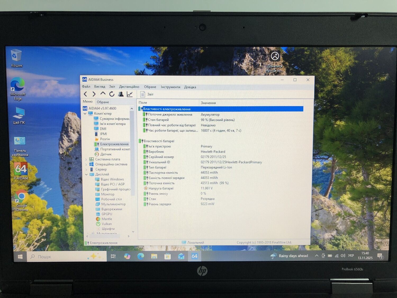Open the graph chart toolbar icon

(130, 94)
